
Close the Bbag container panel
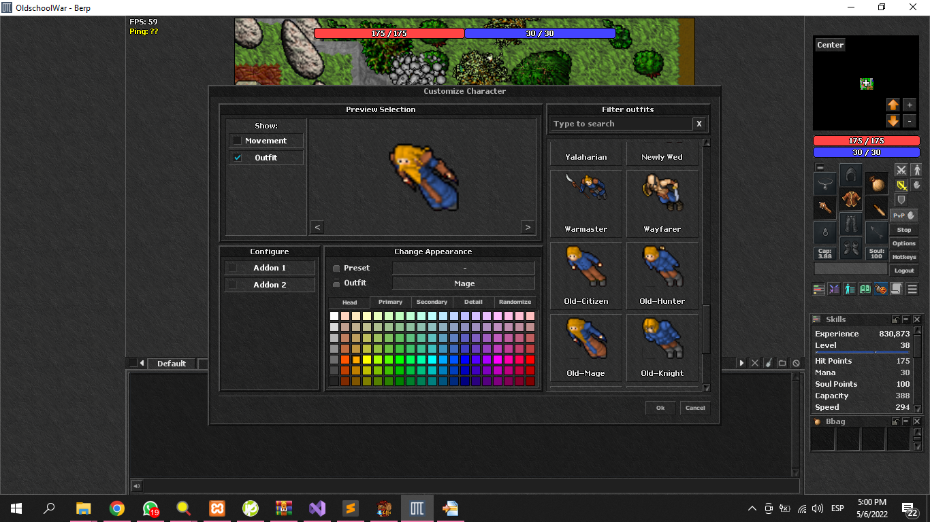(x=917, y=422)
